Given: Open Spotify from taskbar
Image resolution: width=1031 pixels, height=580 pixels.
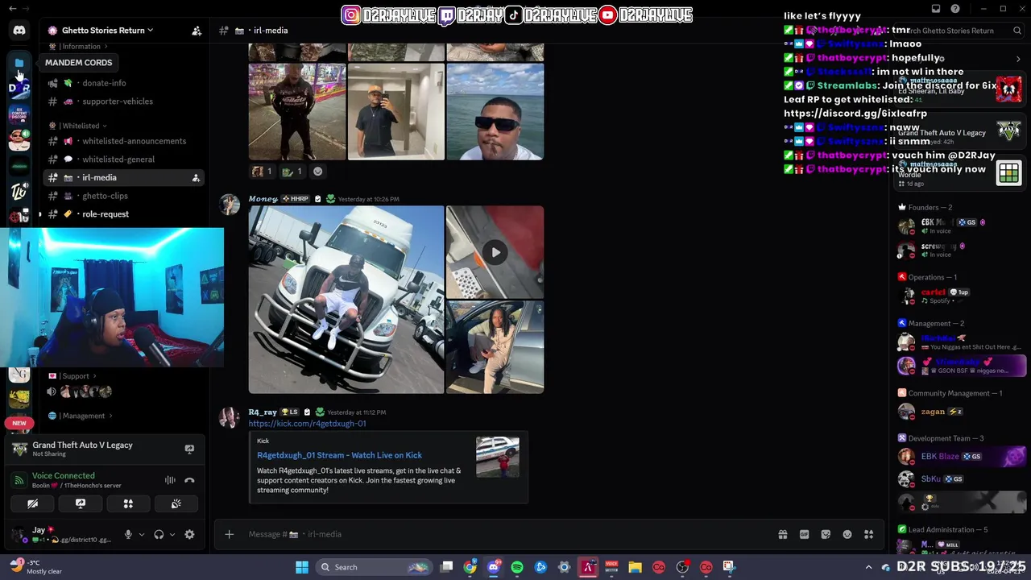Looking at the screenshot, I should [517, 567].
